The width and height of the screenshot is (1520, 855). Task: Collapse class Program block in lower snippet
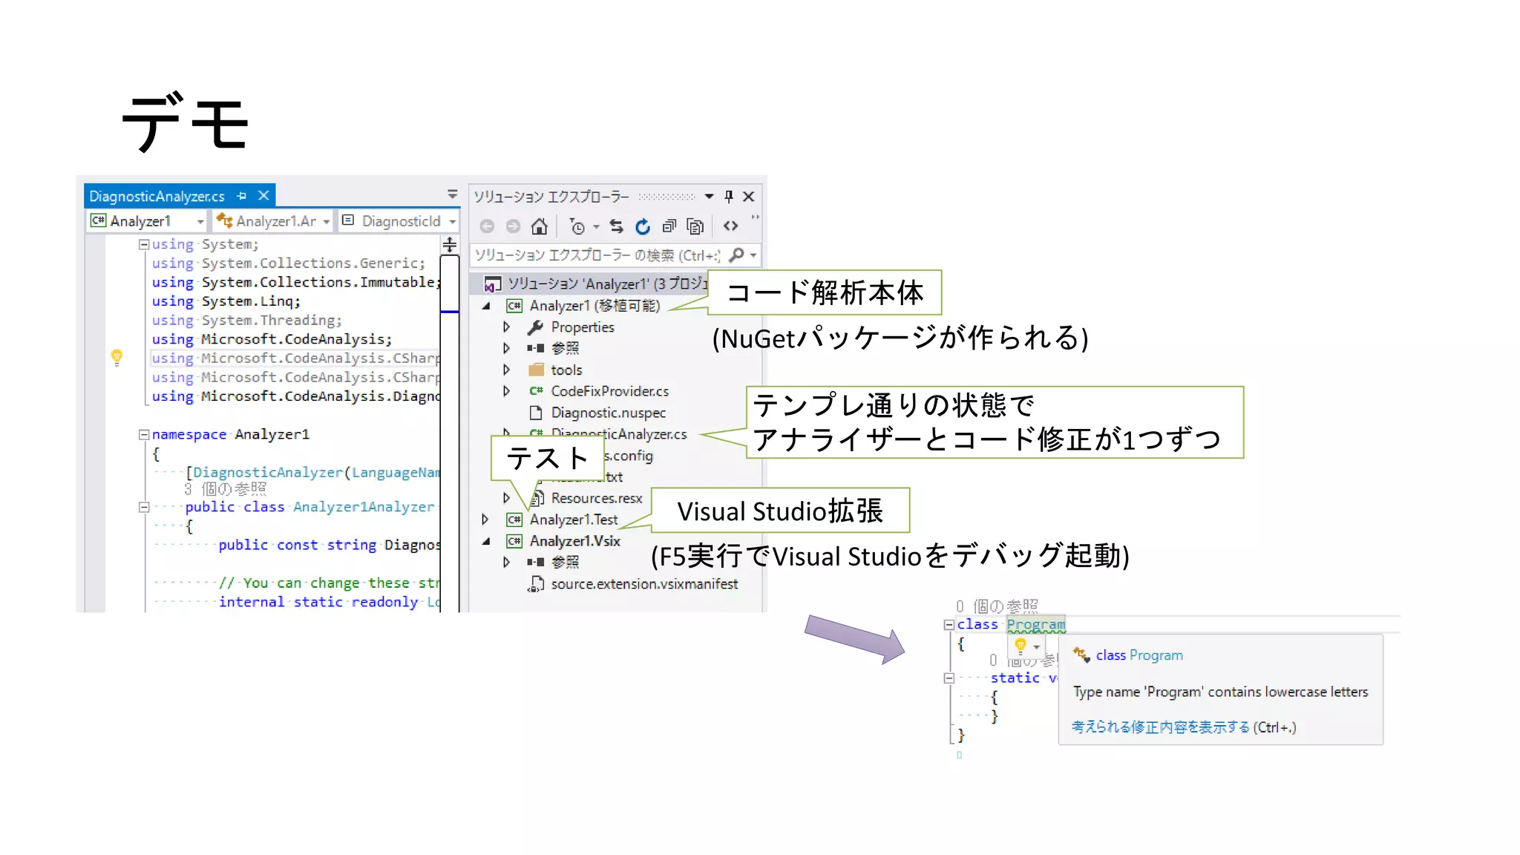(949, 625)
